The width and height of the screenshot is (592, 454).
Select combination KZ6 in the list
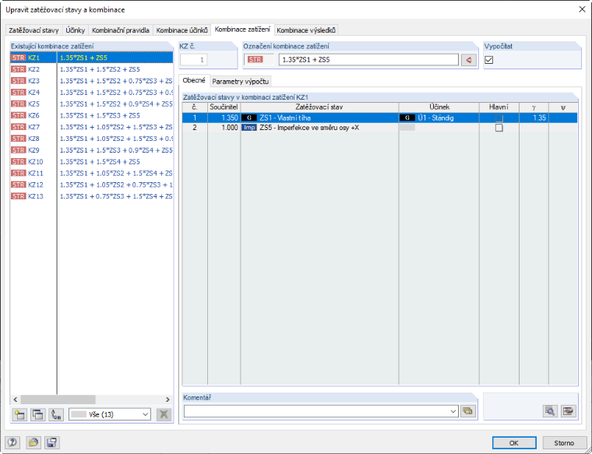[x=92, y=115]
